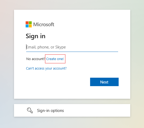
Task: Click the Microsoft four-square logo
Action: (x=29, y=24)
